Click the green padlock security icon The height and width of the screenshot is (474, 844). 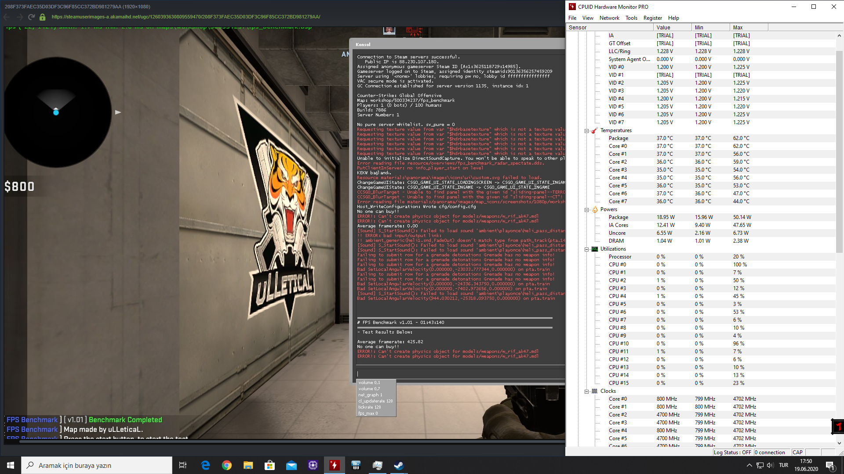pos(43,17)
